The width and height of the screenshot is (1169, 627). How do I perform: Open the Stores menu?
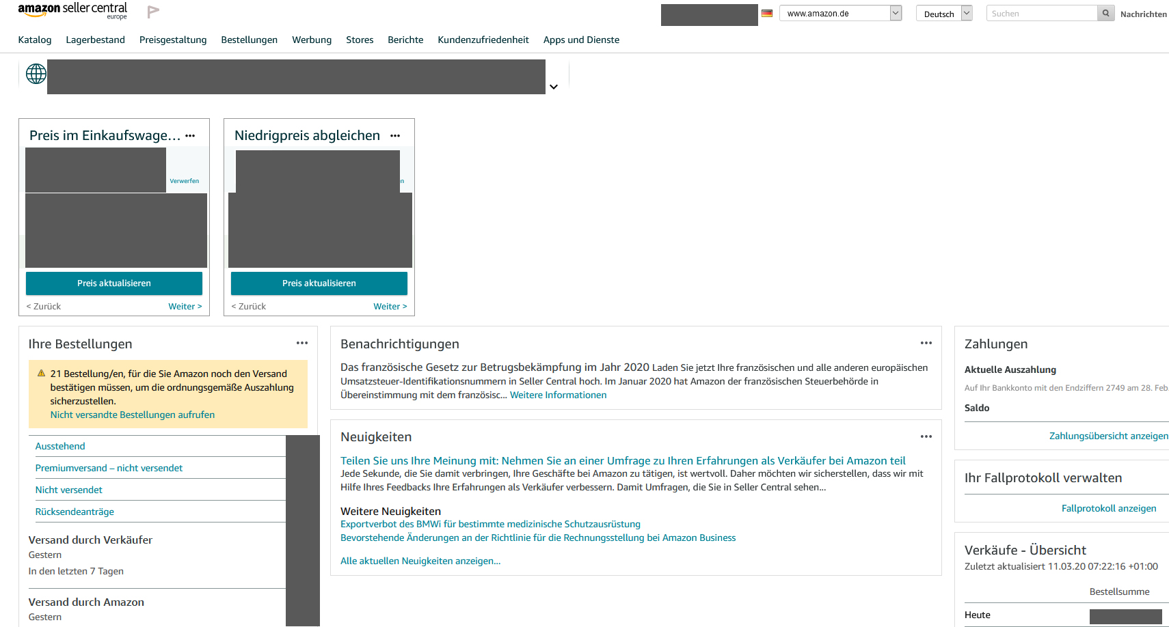[x=360, y=40]
